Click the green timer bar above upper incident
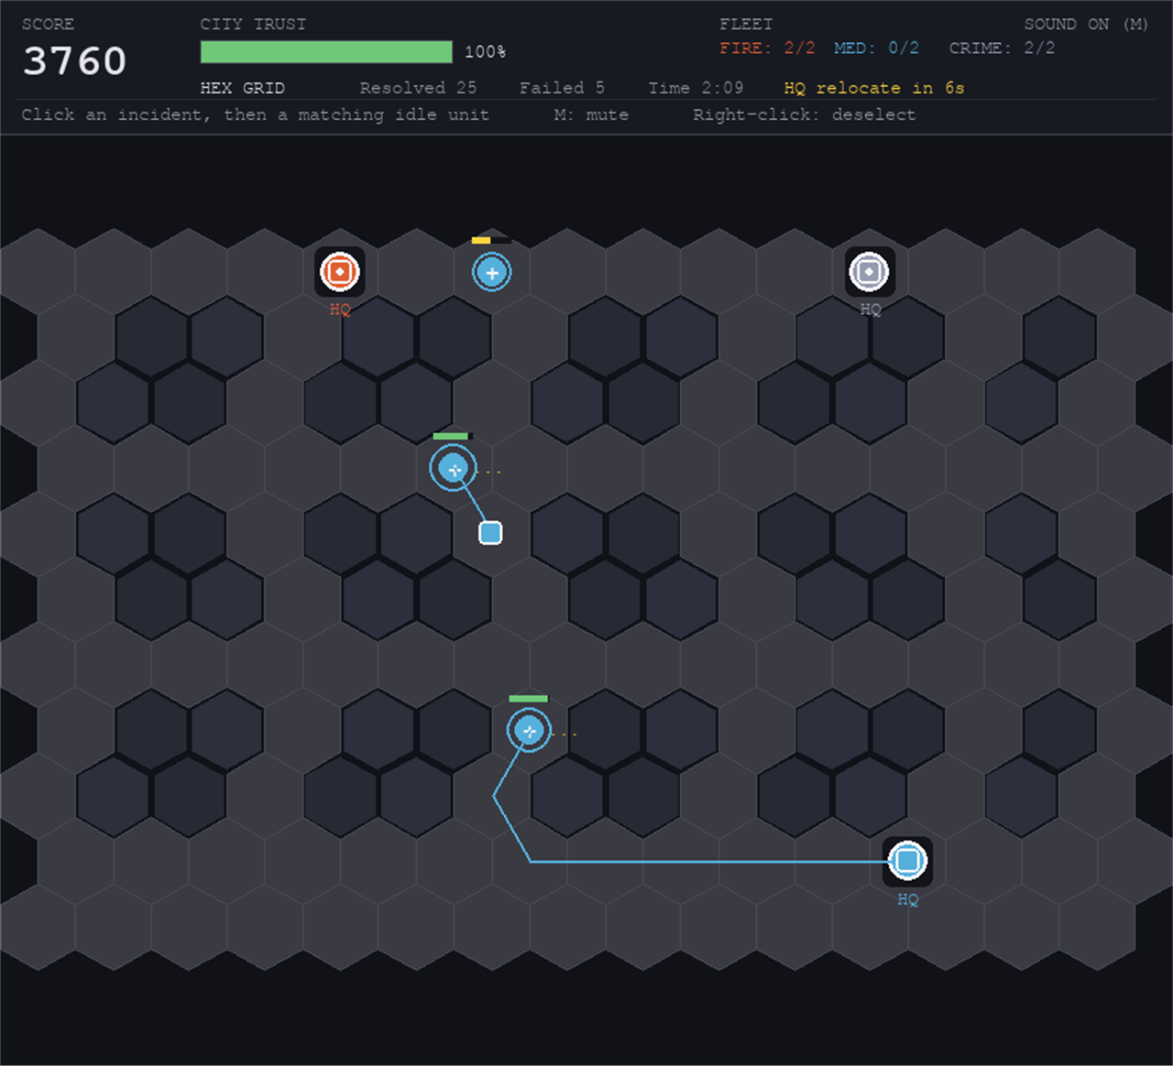 (451, 436)
